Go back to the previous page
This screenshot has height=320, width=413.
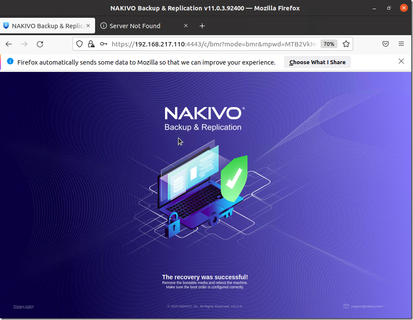click(9, 44)
